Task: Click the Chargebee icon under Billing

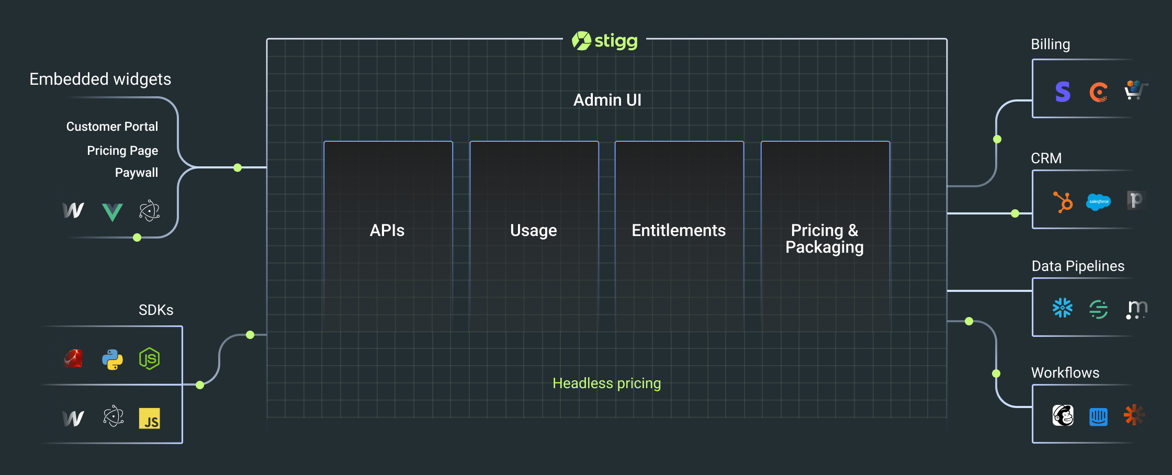Action: 1098,93
